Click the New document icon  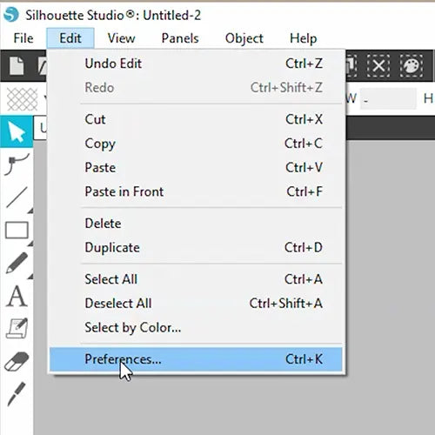coord(17,66)
